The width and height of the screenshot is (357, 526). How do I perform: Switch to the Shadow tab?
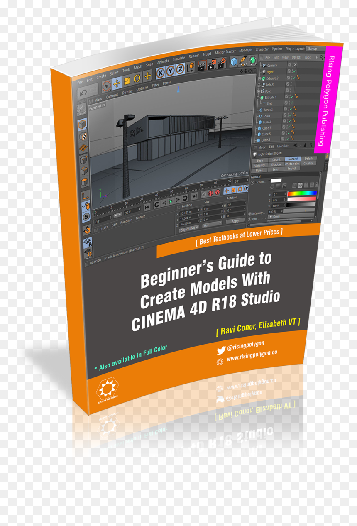[276, 164]
